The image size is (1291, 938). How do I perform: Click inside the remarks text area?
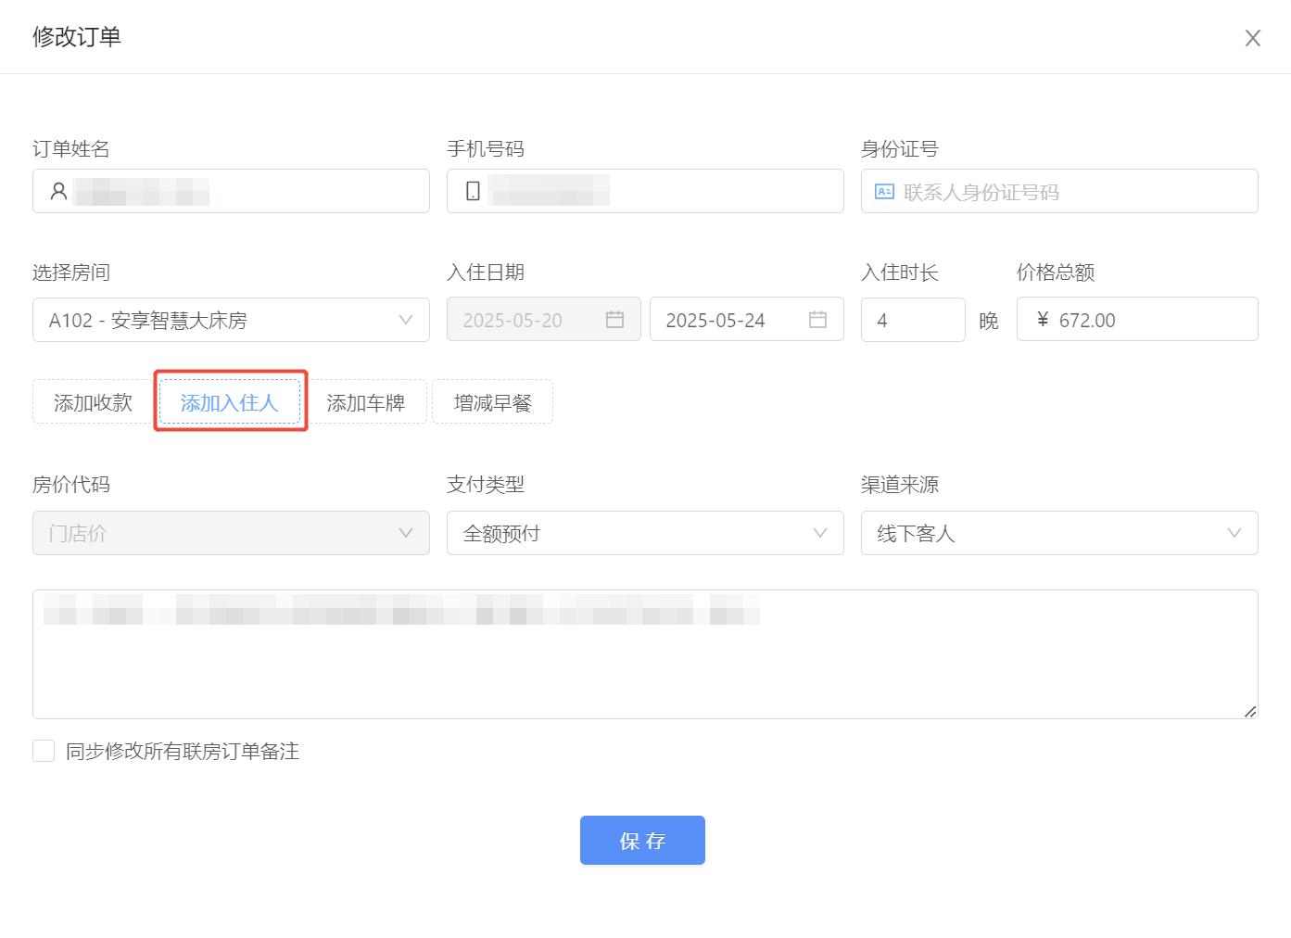pyautogui.click(x=645, y=654)
